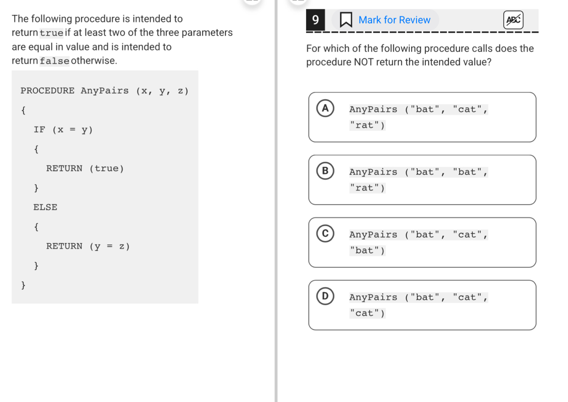Choose the AnyPairs bat, cat, bat option text
The height and width of the screenshot is (402, 568).
pyautogui.click(x=418, y=242)
